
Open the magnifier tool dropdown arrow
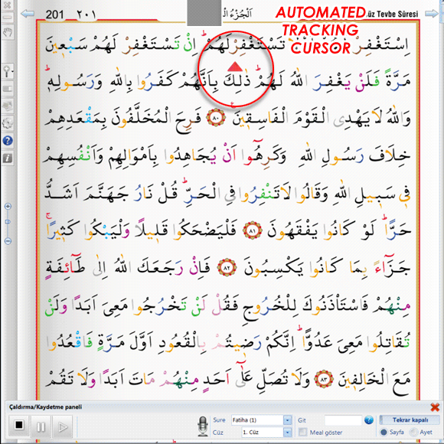[x=12, y=70]
